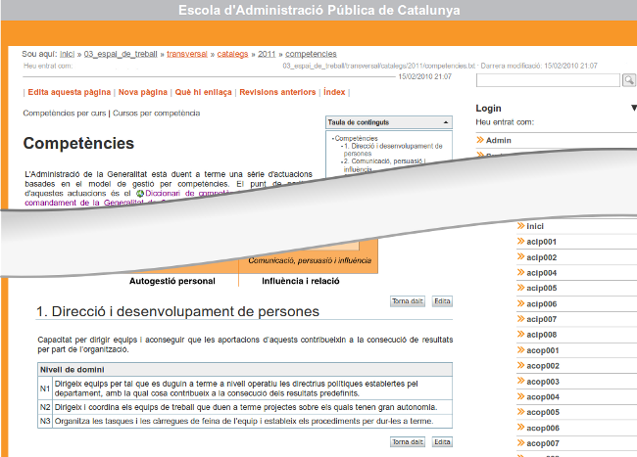Select 'Nova pàgina' from page menu

coord(142,92)
